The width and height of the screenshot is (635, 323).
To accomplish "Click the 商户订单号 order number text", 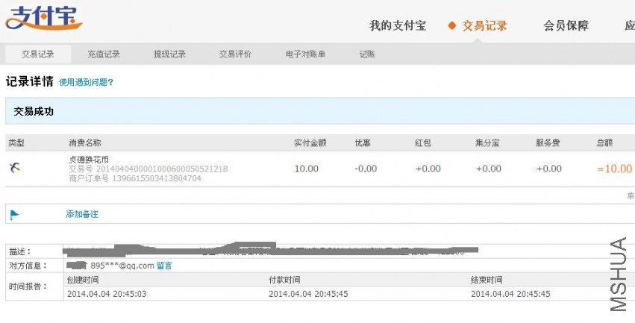I will point(135,178).
